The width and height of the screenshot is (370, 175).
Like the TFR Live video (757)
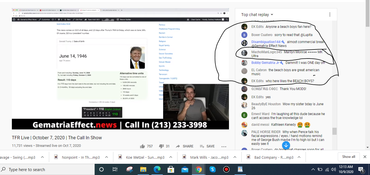pyautogui.click(x=146, y=146)
